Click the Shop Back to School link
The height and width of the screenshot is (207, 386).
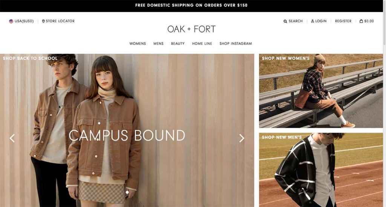(x=30, y=58)
